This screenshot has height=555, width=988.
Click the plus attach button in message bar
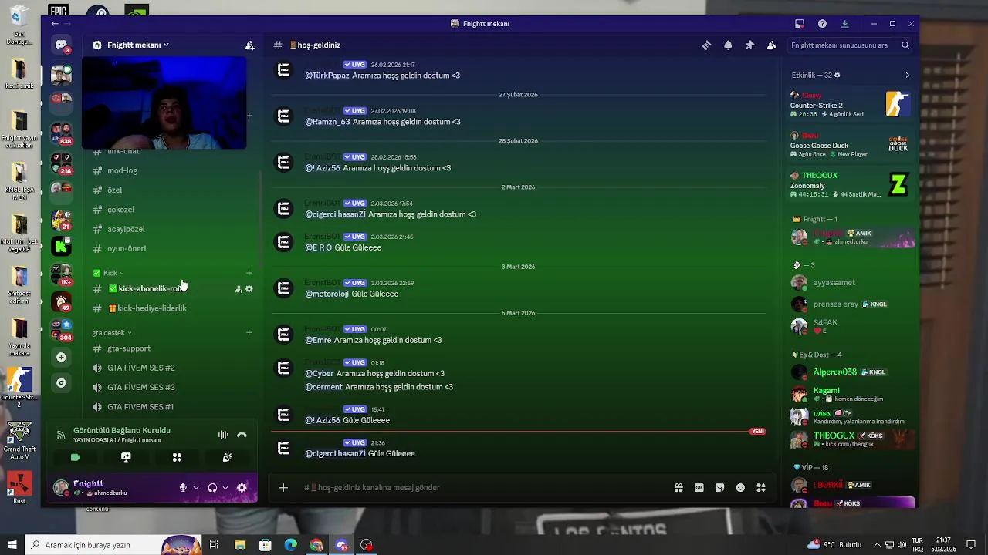click(x=283, y=487)
